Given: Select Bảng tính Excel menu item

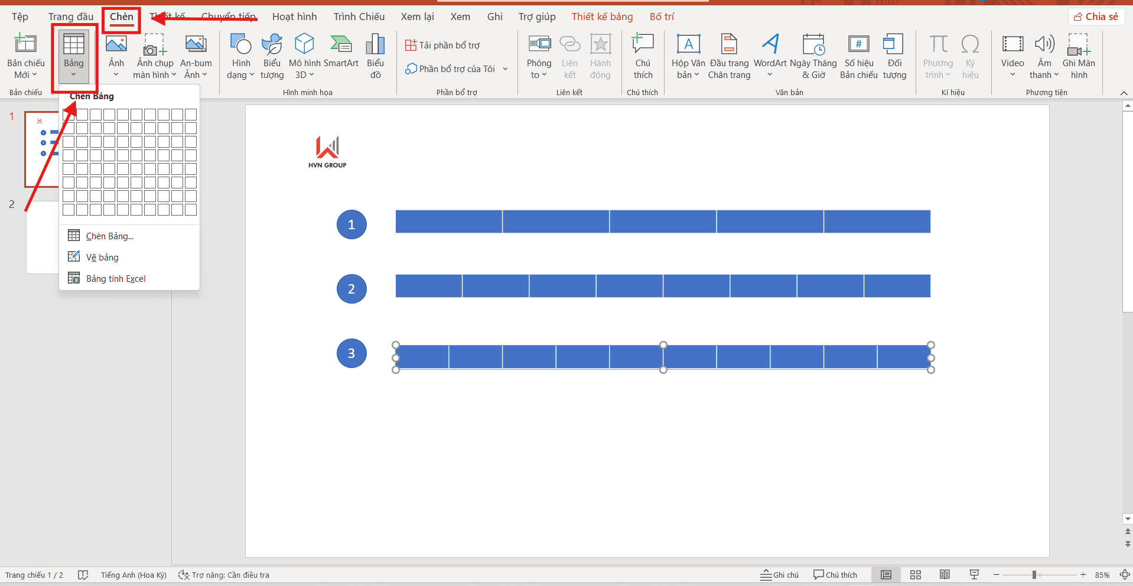Looking at the screenshot, I should [116, 279].
